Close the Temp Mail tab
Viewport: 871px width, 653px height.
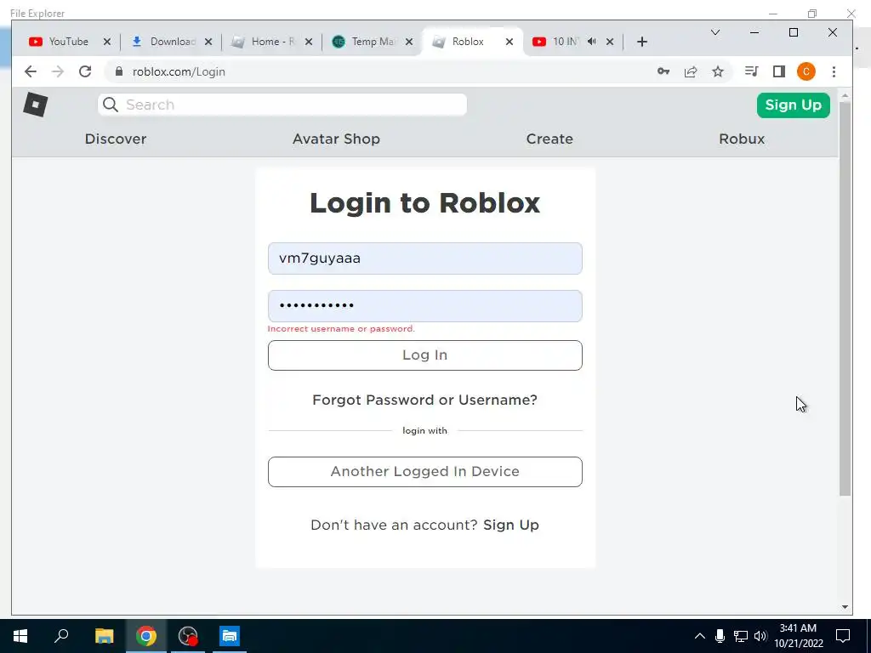(x=409, y=42)
